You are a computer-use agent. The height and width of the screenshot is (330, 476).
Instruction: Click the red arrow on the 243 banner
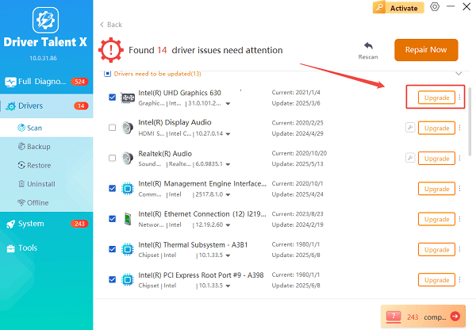(x=453, y=316)
